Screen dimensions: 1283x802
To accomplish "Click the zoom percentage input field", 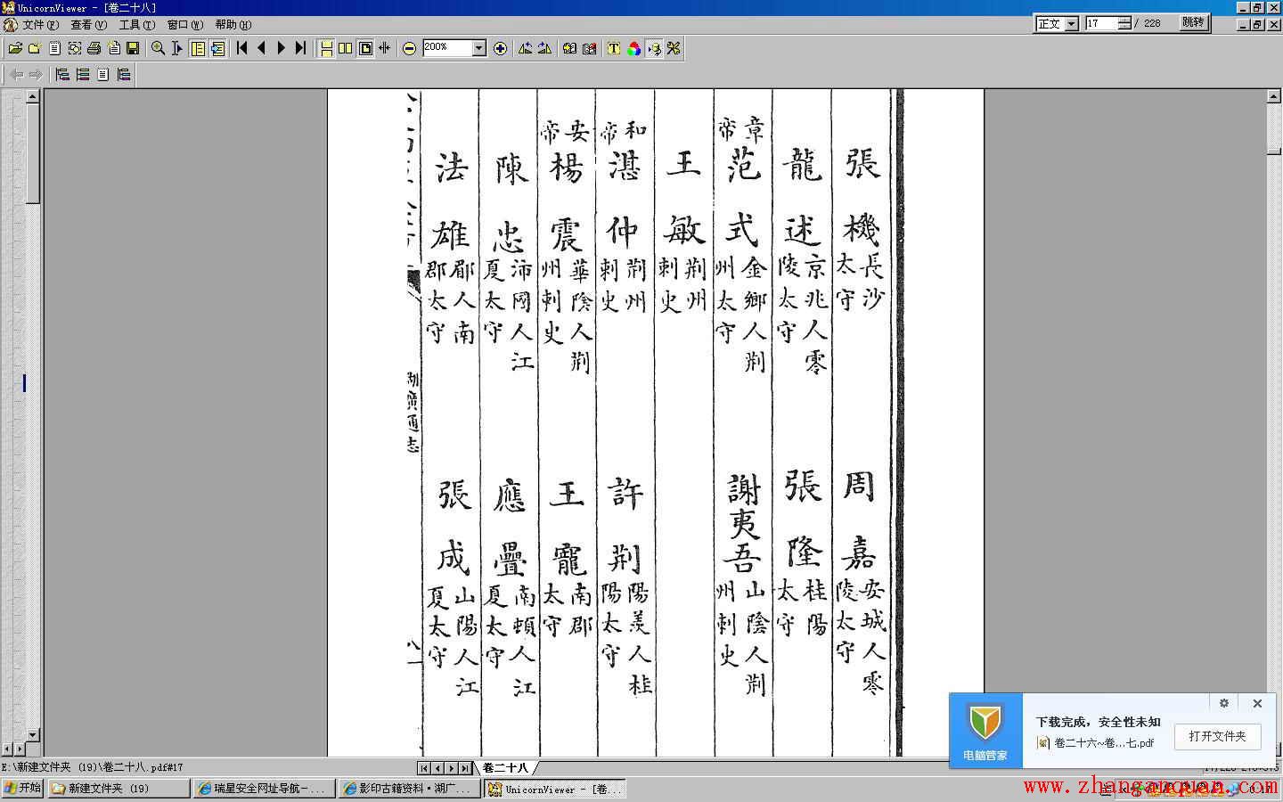I will [x=446, y=48].
